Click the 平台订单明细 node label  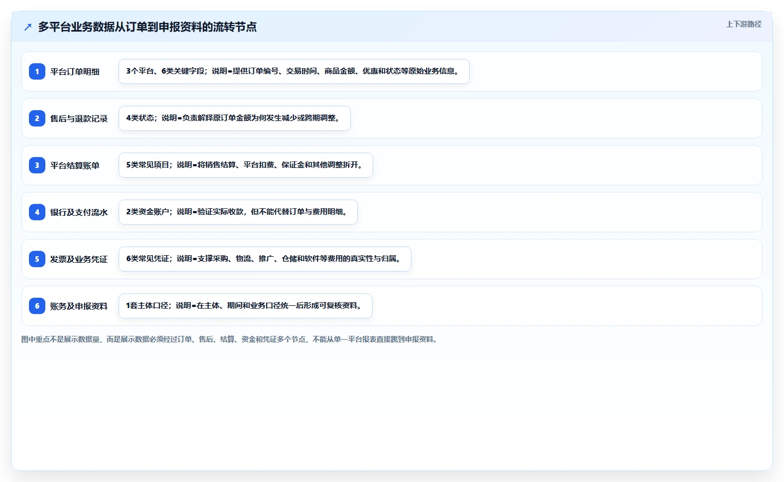[75, 71]
